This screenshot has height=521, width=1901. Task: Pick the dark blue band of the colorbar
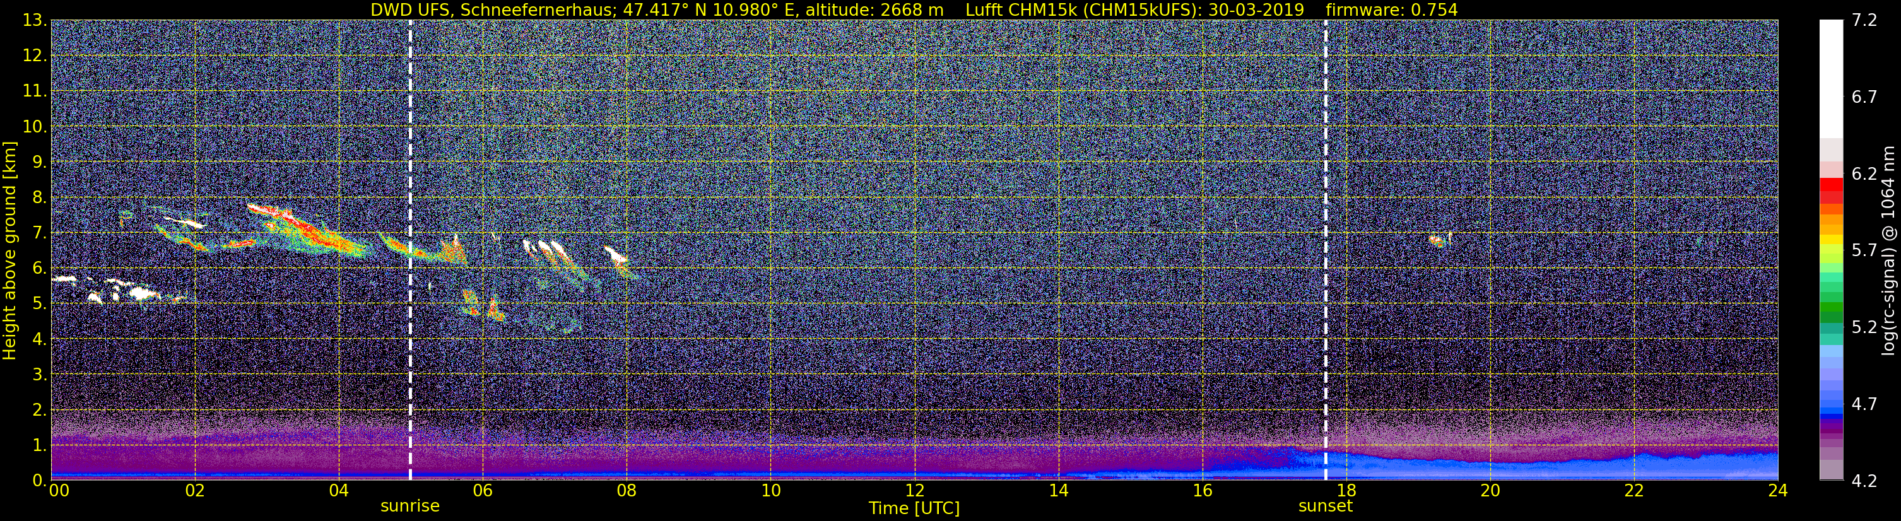click(1831, 416)
